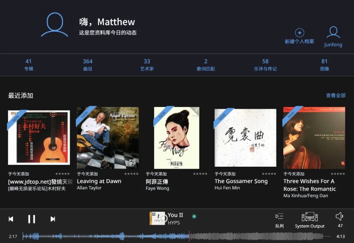Open the 58 reviews and biographies statistic

pos(265,65)
